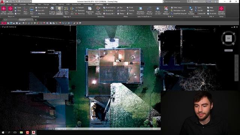
Task: Click the Open JetStream ribbon button
Action: [x=10, y=10]
